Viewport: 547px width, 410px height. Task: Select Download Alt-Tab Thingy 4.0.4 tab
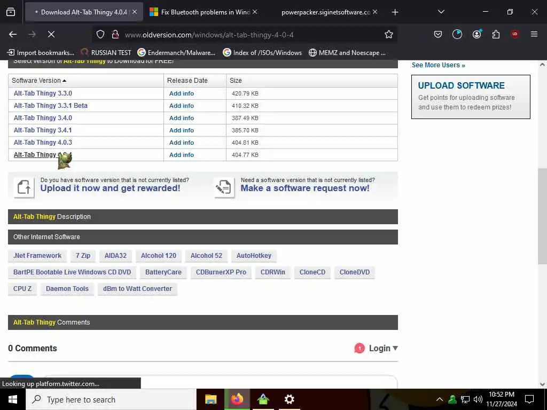[84, 12]
